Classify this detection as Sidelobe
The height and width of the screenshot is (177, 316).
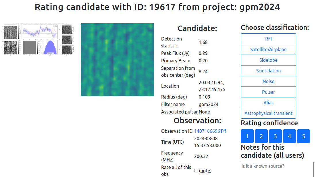(268, 60)
